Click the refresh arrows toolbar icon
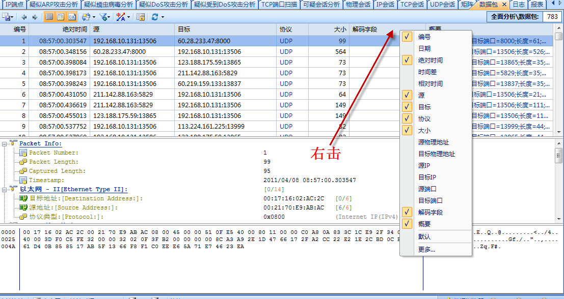Viewport: 564px width, 299px height. [155, 17]
